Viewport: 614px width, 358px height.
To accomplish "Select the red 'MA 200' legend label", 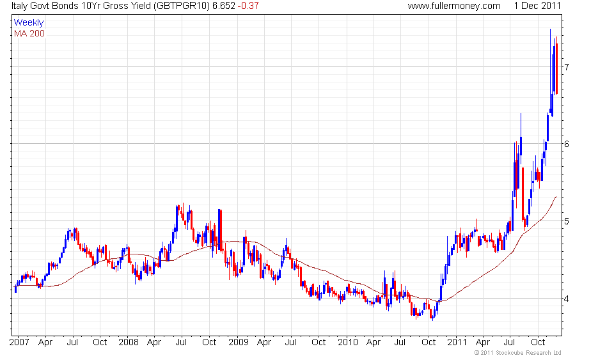I will click(x=29, y=34).
